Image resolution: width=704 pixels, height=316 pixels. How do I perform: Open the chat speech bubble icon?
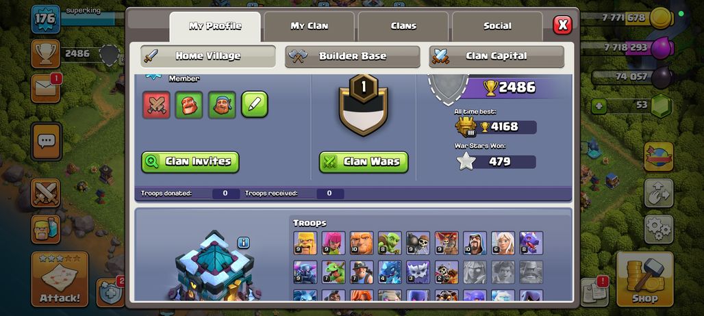[x=46, y=142]
